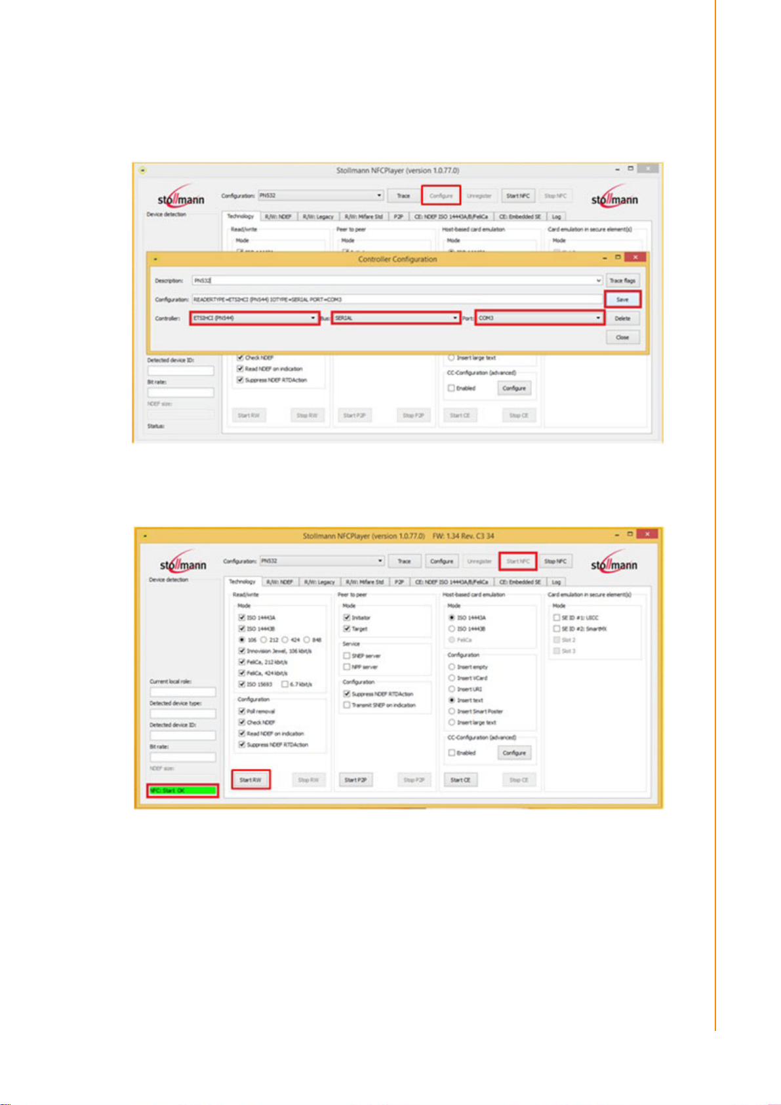Click Start P2P in the lower window
This screenshot has width=781, height=1105.
tap(355, 780)
